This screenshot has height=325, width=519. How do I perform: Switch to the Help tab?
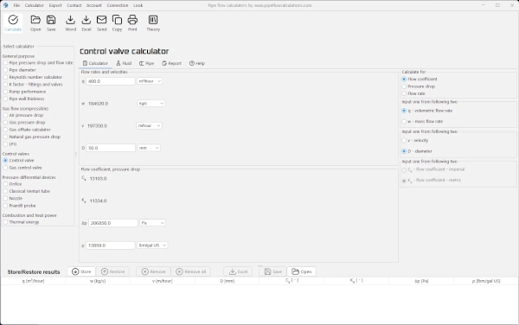click(x=197, y=63)
